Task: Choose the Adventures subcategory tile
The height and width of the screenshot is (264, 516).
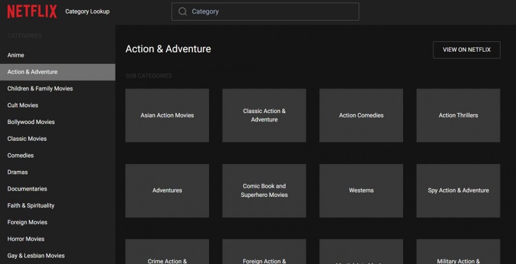Action: pyautogui.click(x=167, y=190)
